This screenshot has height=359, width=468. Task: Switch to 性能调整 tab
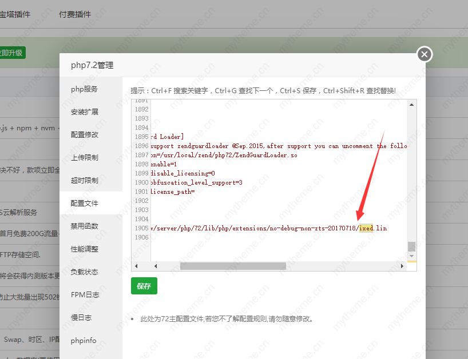[x=84, y=249]
